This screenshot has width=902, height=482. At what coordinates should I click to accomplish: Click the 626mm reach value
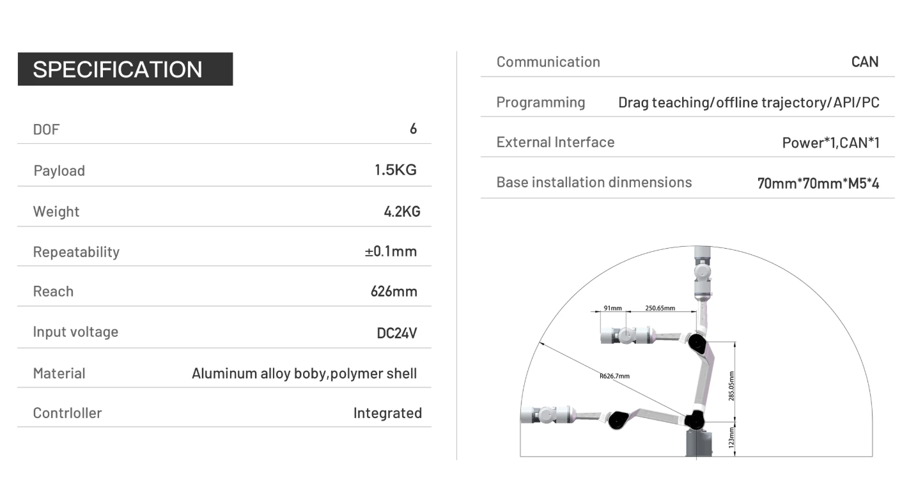point(394,292)
